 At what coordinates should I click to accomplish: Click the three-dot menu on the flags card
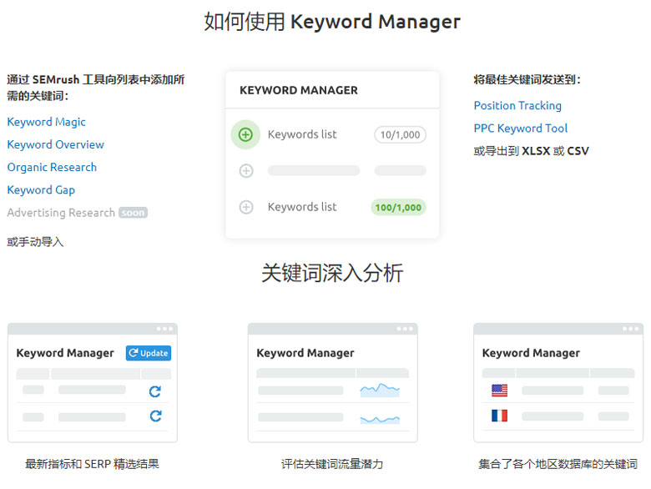coord(631,329)
